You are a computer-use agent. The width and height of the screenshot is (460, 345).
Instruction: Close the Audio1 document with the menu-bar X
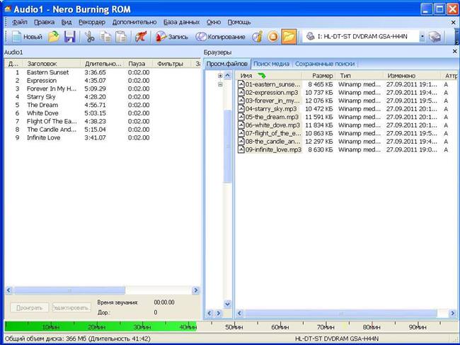453,22
